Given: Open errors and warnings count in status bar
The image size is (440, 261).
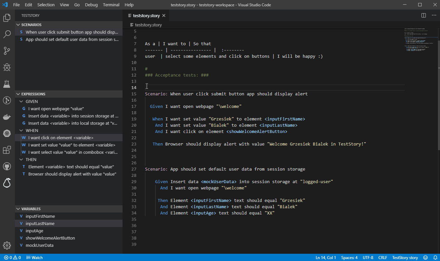Looking at the screenshot, I should pos(12,257).
